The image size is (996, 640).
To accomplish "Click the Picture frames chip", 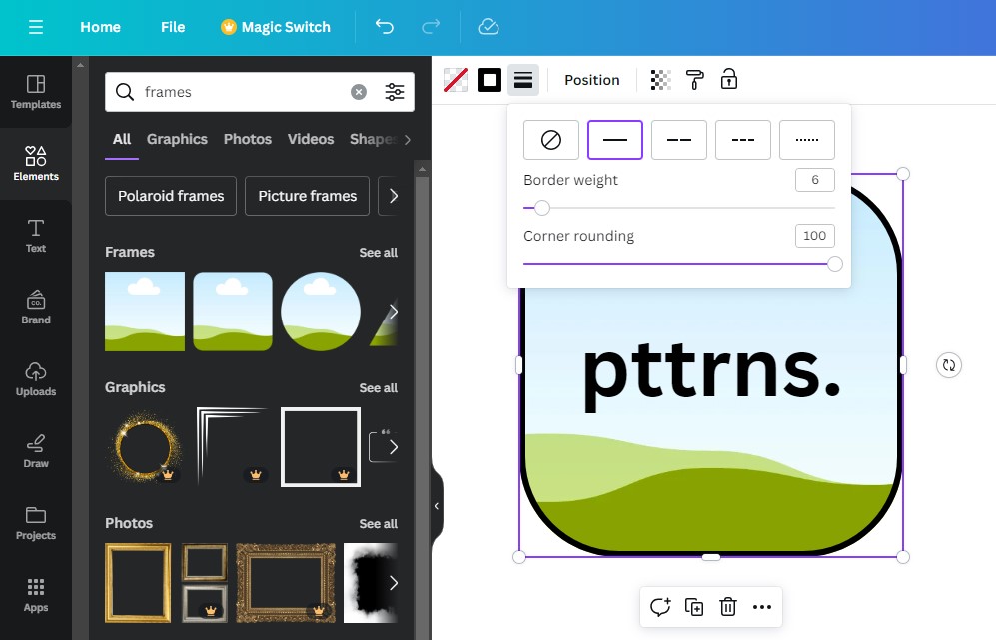I will [308, 196].
